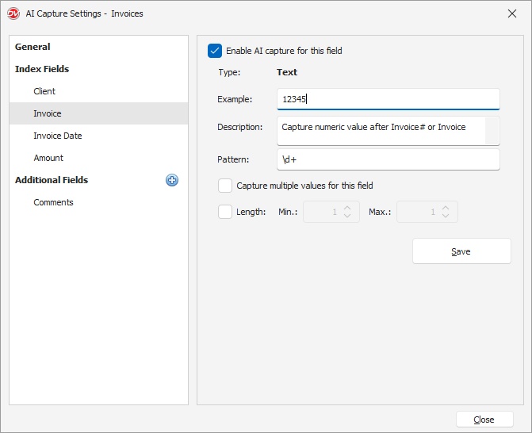
Task: Select the Client index field
Action: (x=98, y=91)
